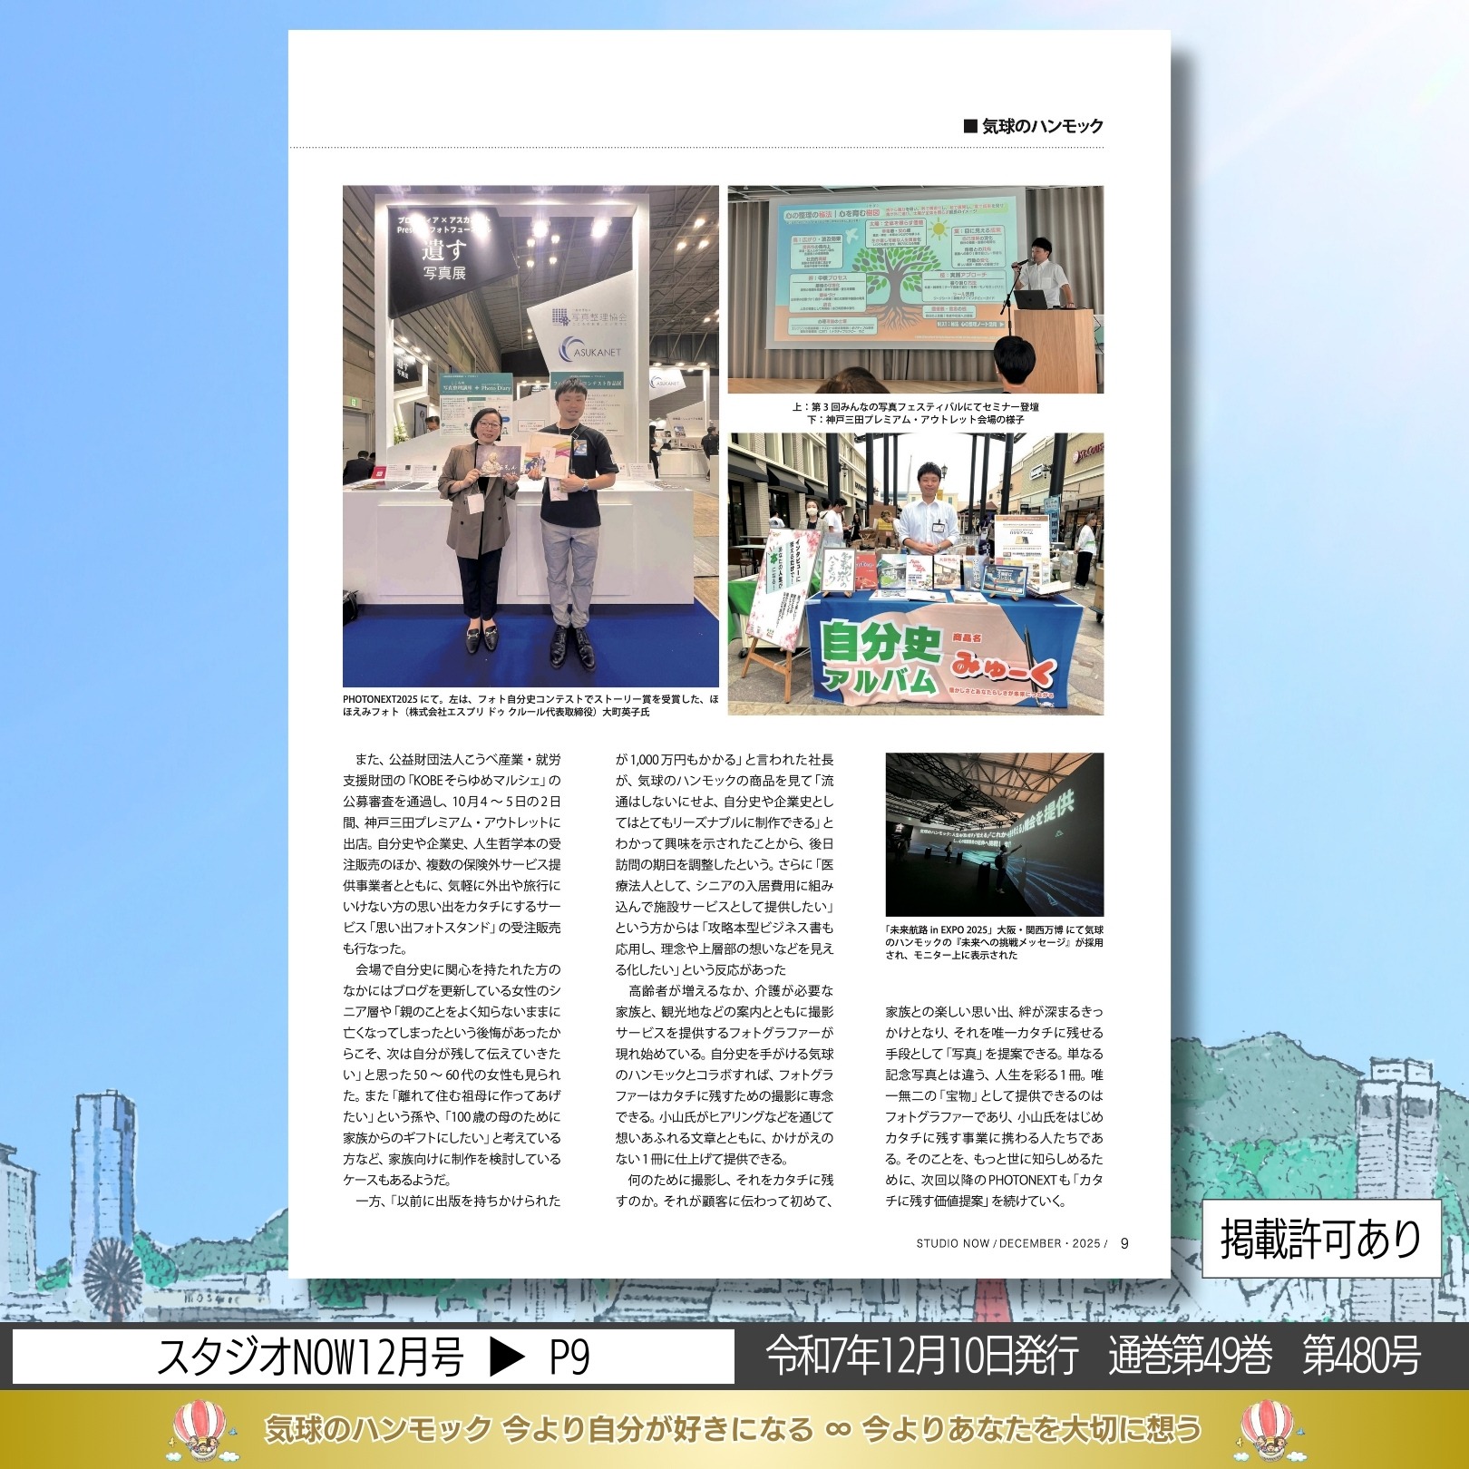Click the gold banner slogan 今よりあなたを大切に想う
This screenshot has height=1469, width=1469.
1032,1430
